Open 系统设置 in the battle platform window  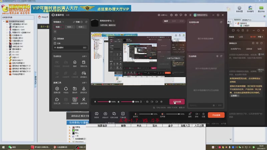coord(239,9)
